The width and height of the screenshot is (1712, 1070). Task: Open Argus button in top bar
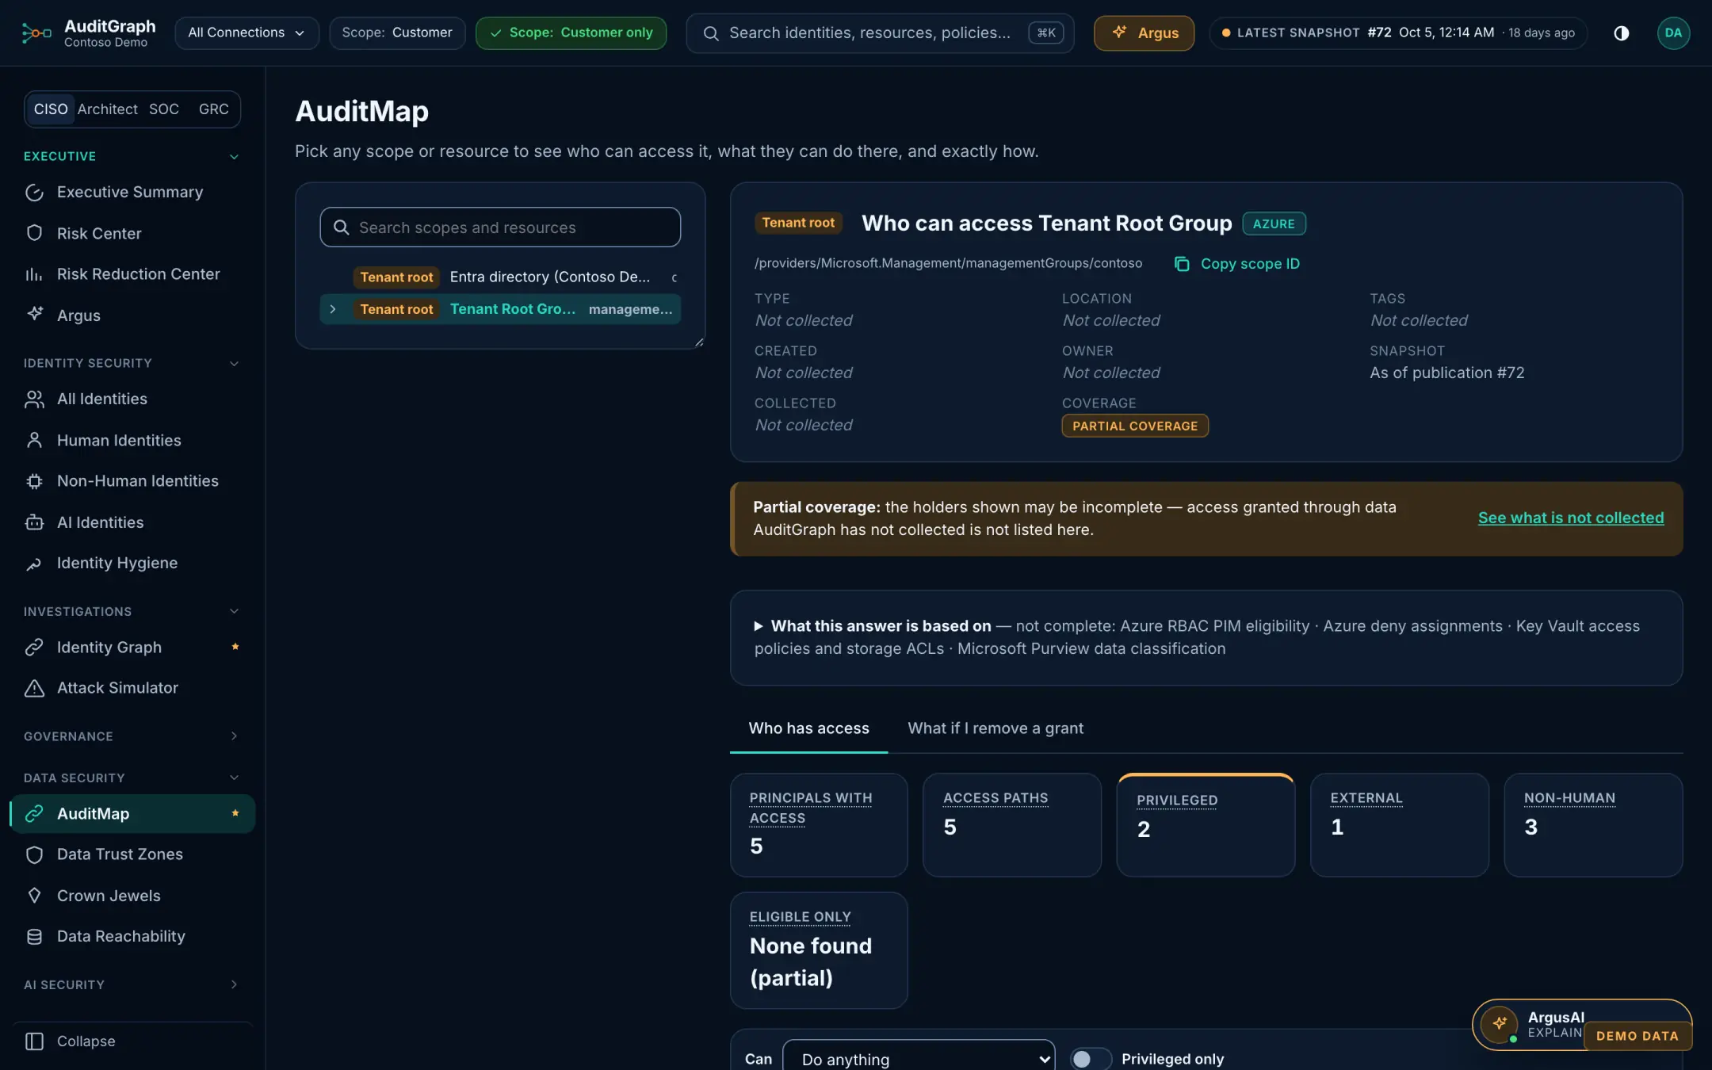[1144, 32]
